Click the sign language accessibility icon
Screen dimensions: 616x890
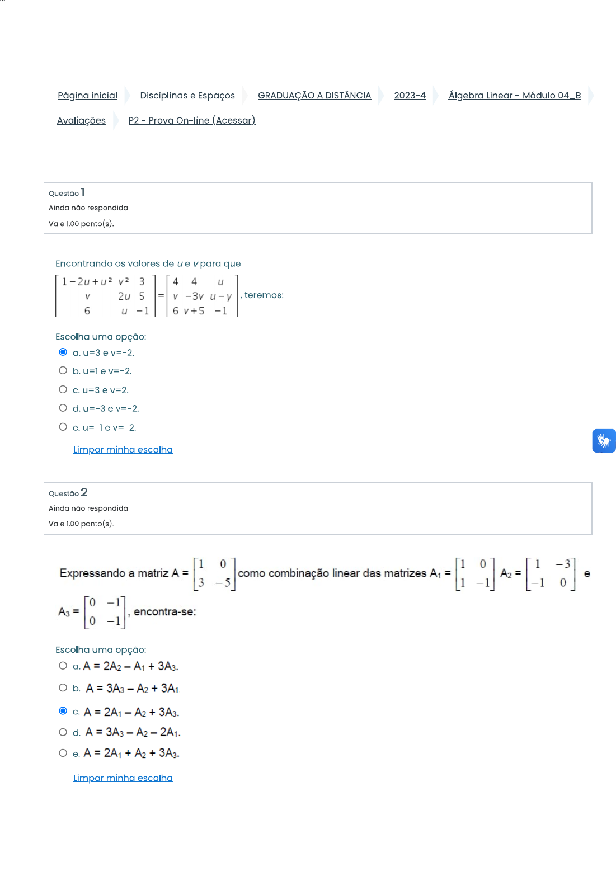click(604, 441)
